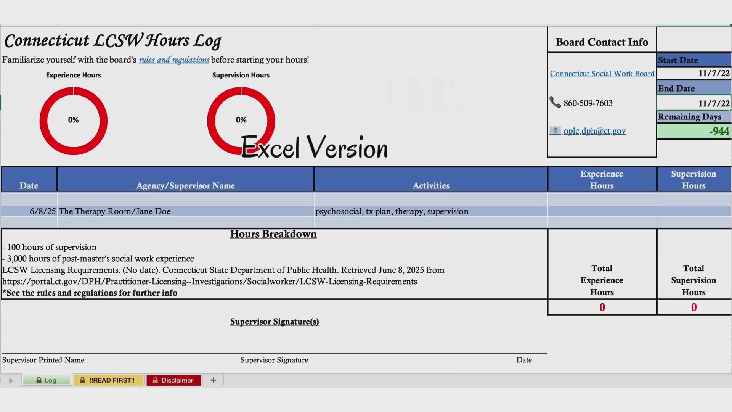Click the lock icon on the Disclaimer tab

click(x=155, y=380)
